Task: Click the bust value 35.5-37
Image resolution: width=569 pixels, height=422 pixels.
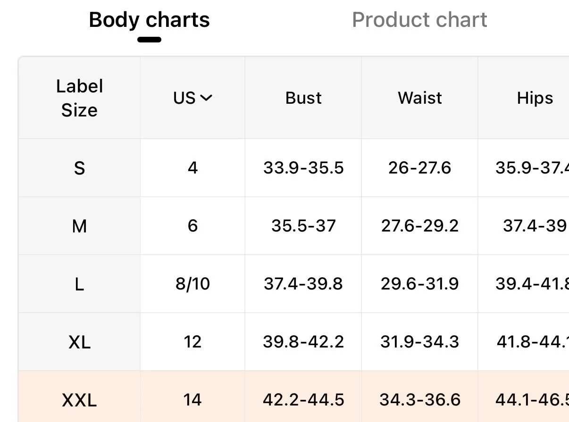Action: click(303, 226)
